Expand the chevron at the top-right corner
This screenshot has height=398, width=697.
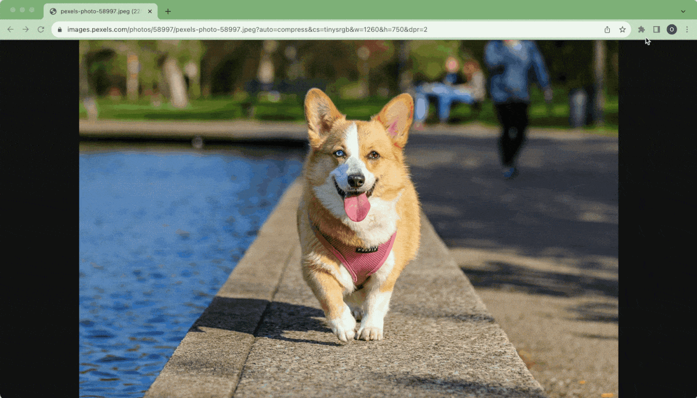click(682, 11)
